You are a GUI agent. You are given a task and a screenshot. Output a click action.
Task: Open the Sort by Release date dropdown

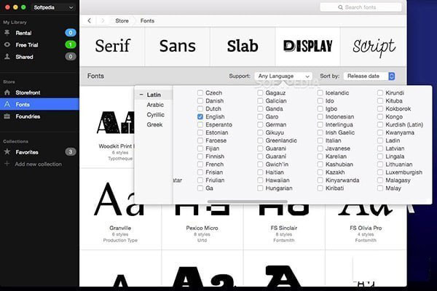369,76
